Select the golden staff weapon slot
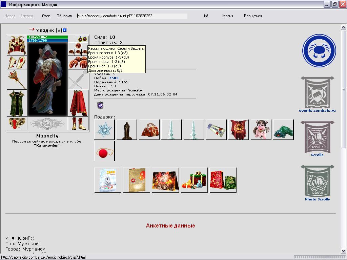 16,79
